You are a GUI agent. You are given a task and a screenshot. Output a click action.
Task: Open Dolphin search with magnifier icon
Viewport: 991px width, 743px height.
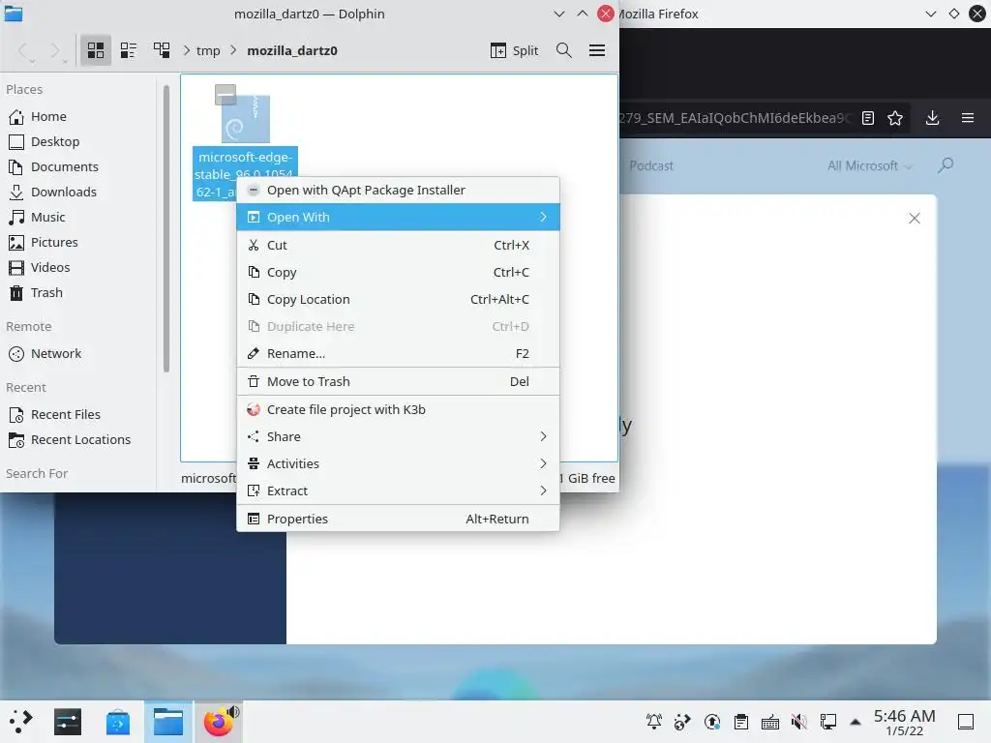564,50
